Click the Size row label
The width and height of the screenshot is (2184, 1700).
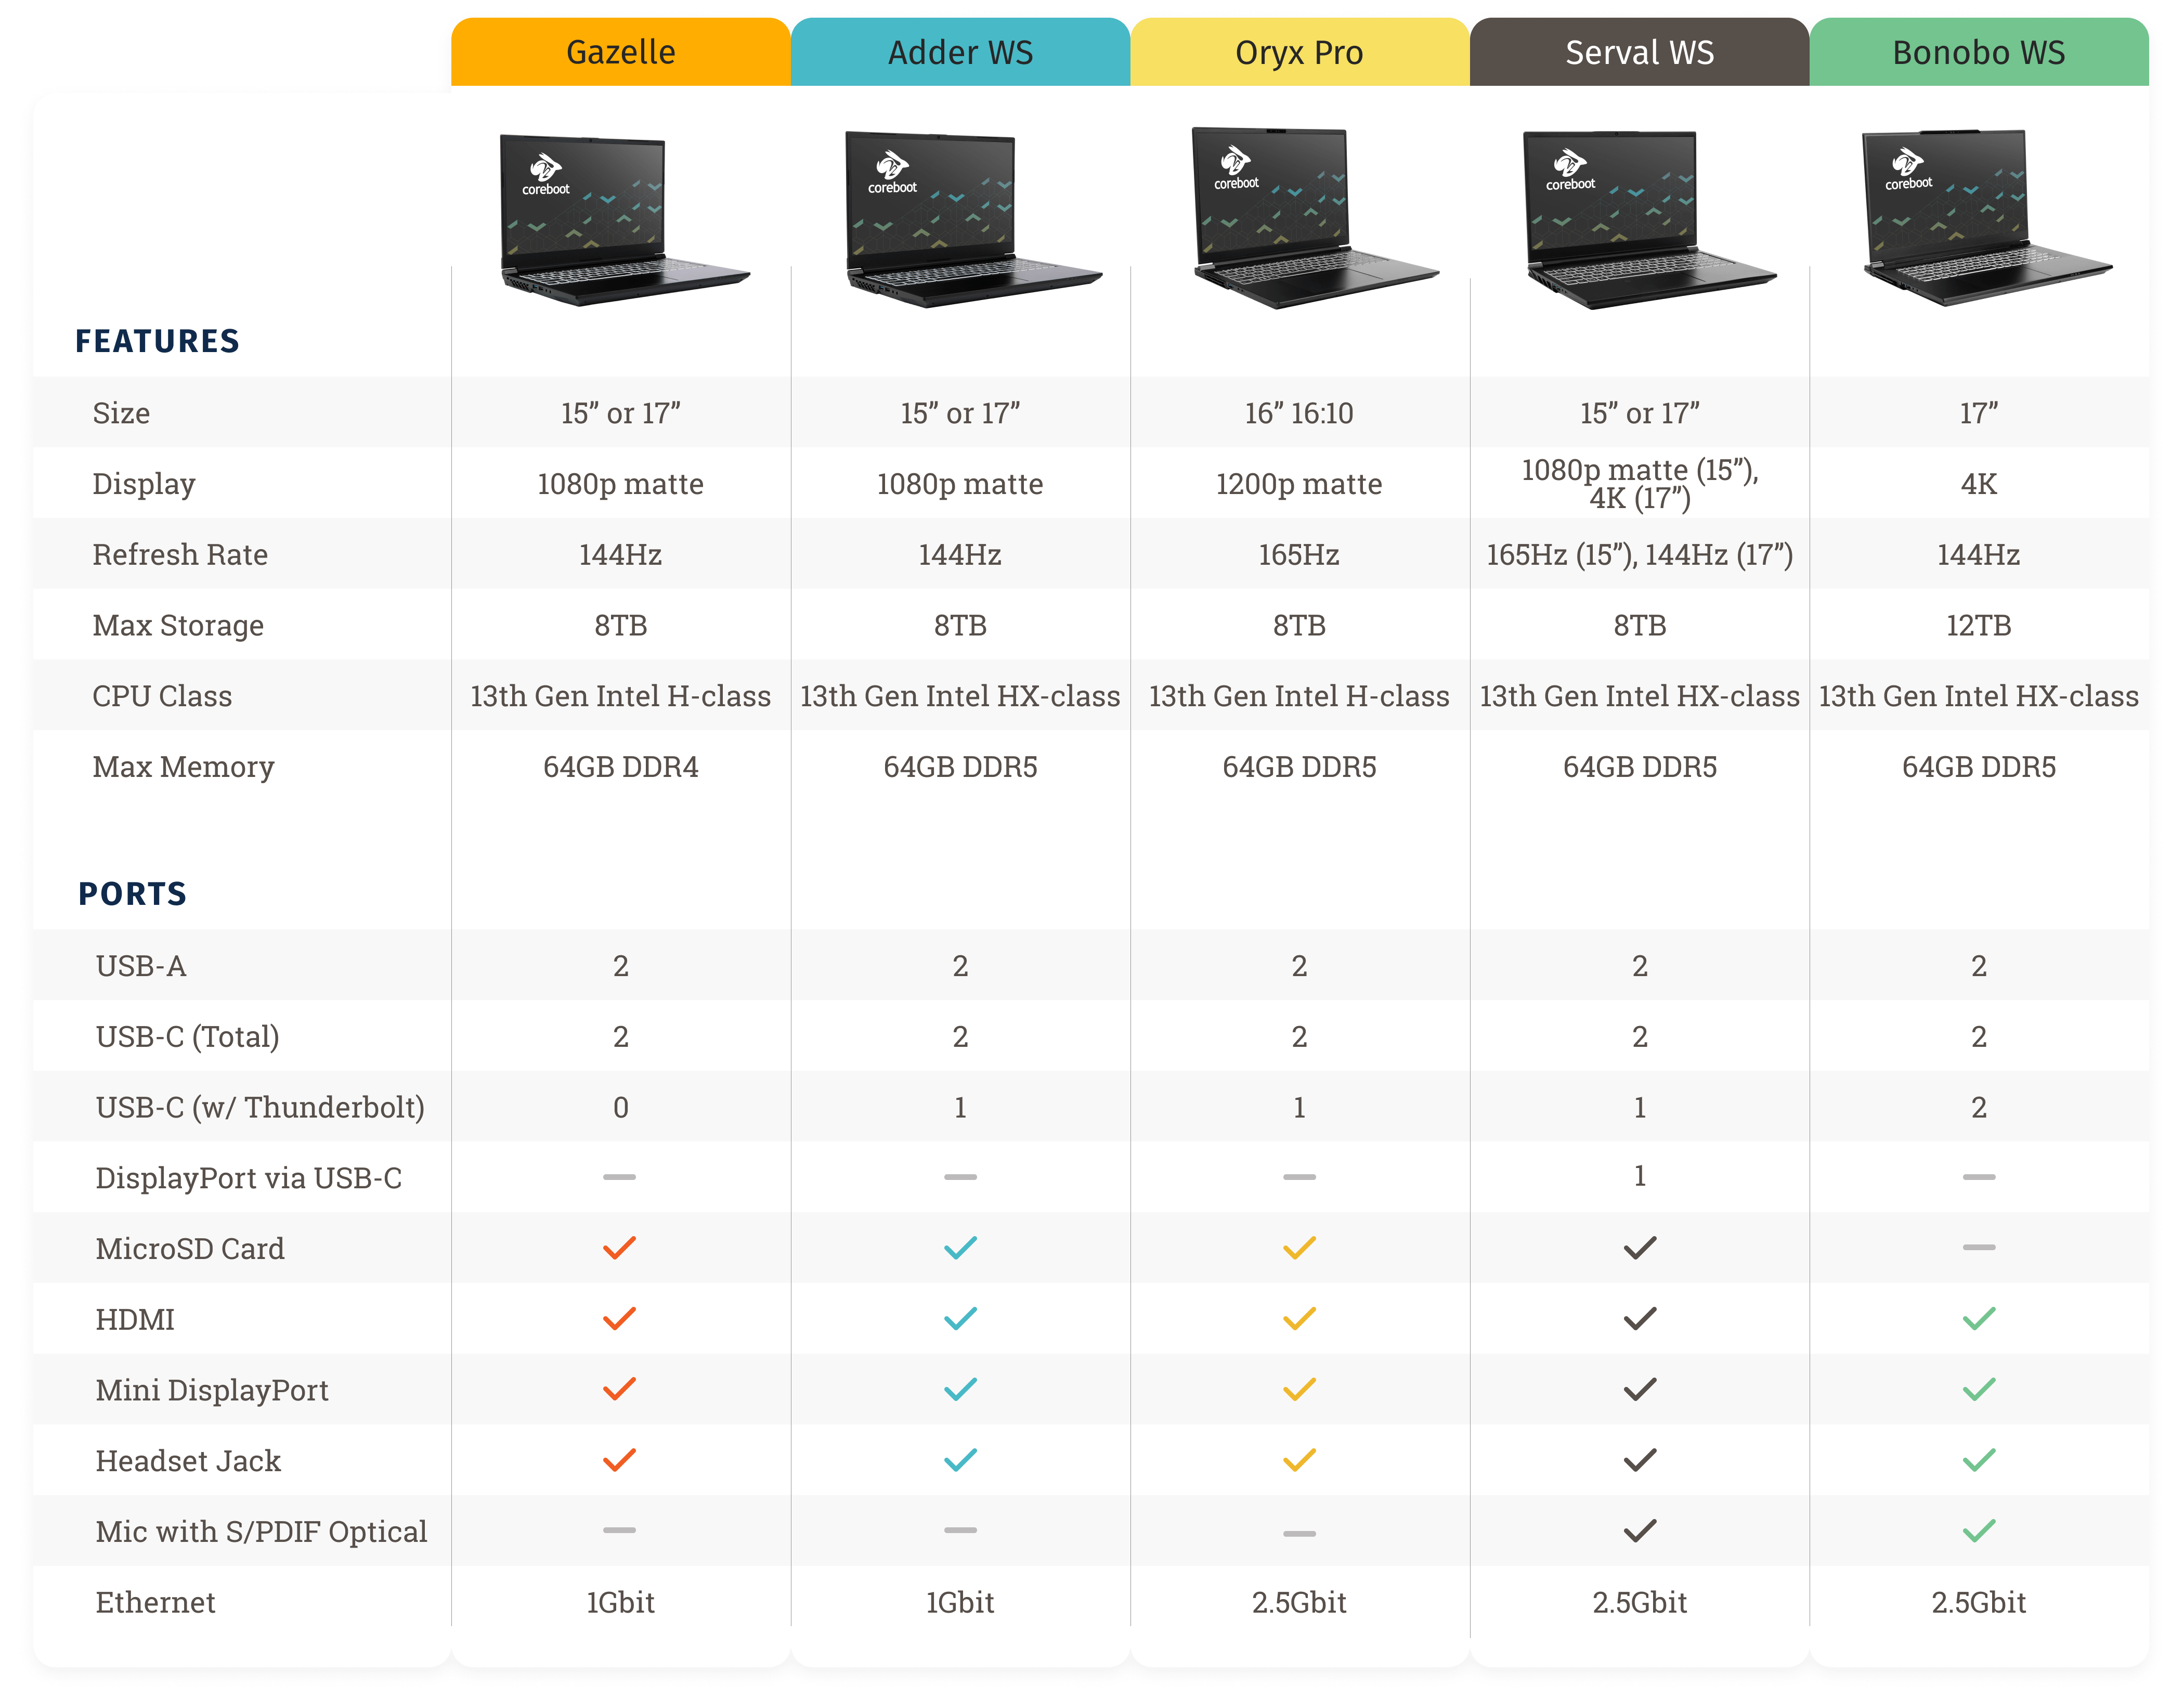[x=121, y=413]
